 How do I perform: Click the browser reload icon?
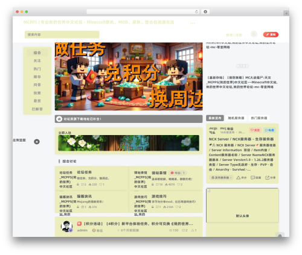(x=196, y=12)
